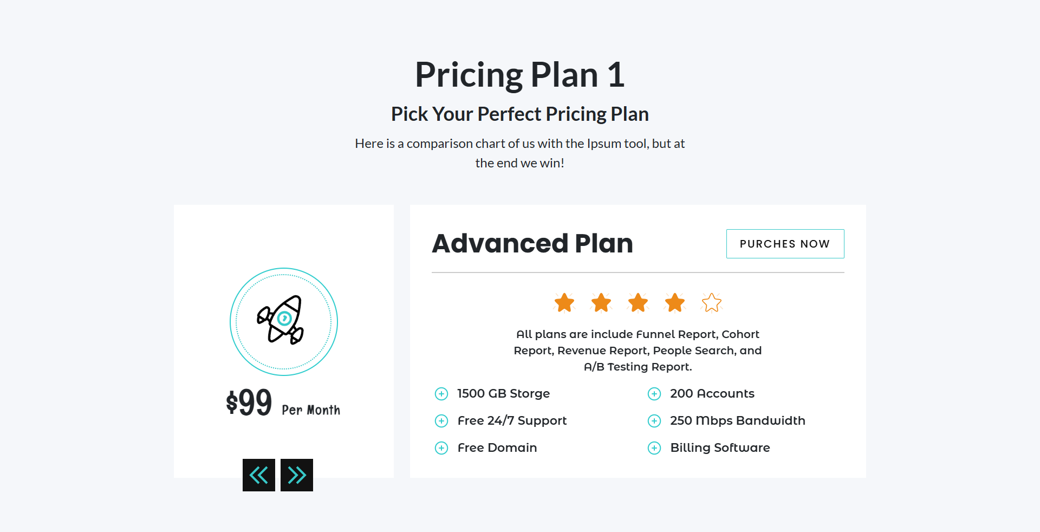Click the Pricing Plan 1 title
Screen dimensions: 1040x532
click(x=520, y=75)
